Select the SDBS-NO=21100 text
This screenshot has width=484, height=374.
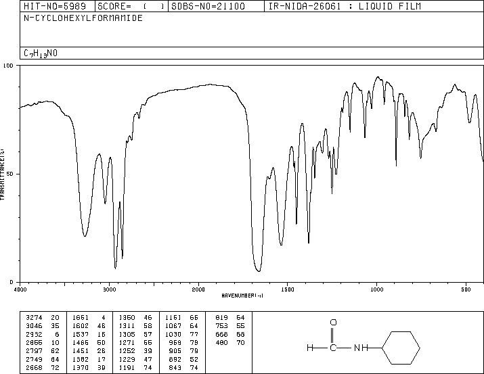pos(208,6)
